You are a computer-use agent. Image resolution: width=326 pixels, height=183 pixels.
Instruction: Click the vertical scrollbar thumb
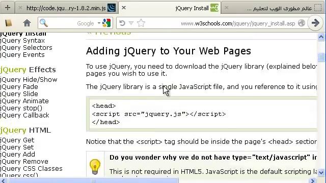click(x=321, y=57)
